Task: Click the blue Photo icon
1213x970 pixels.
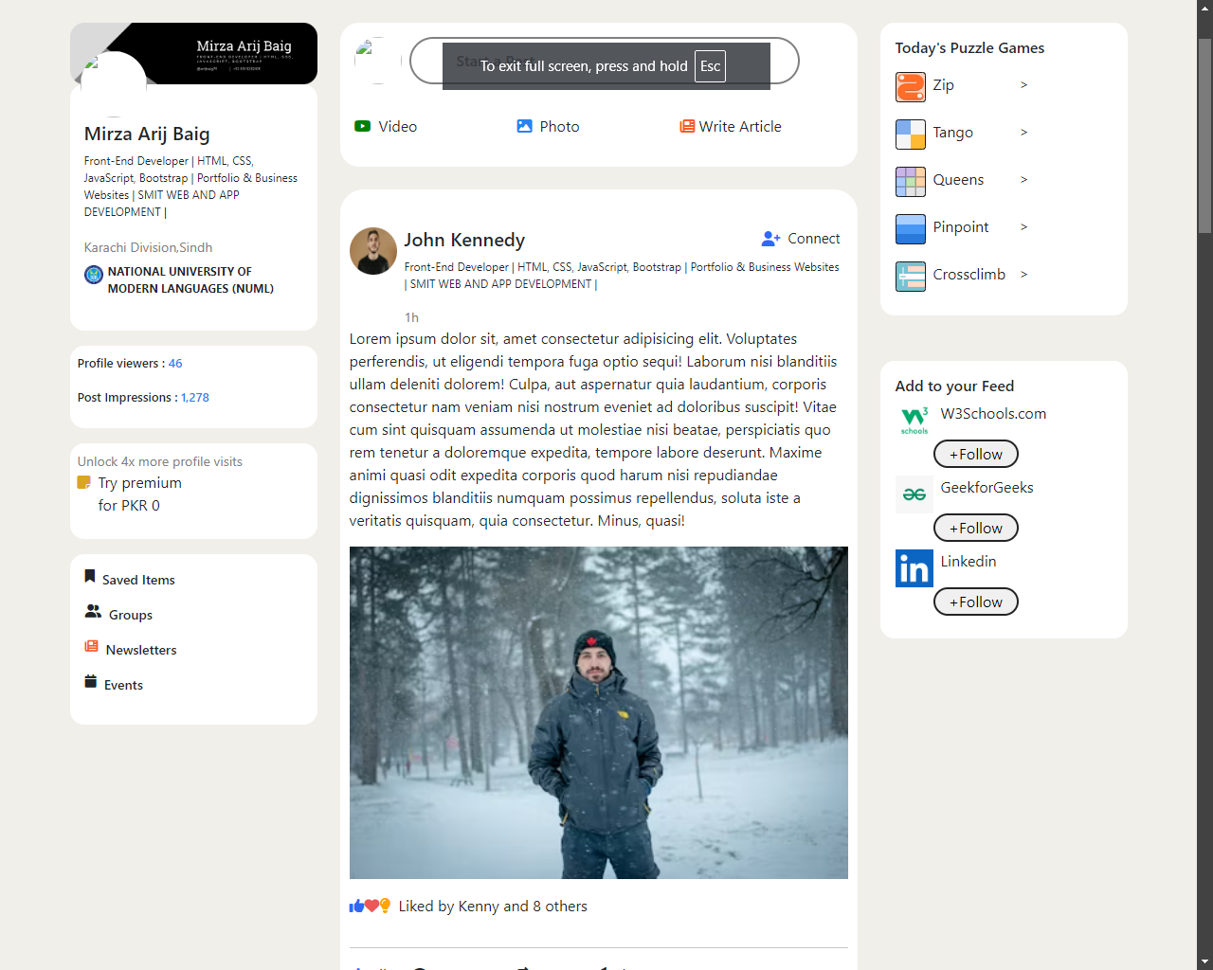Action: tap(524, 126)
